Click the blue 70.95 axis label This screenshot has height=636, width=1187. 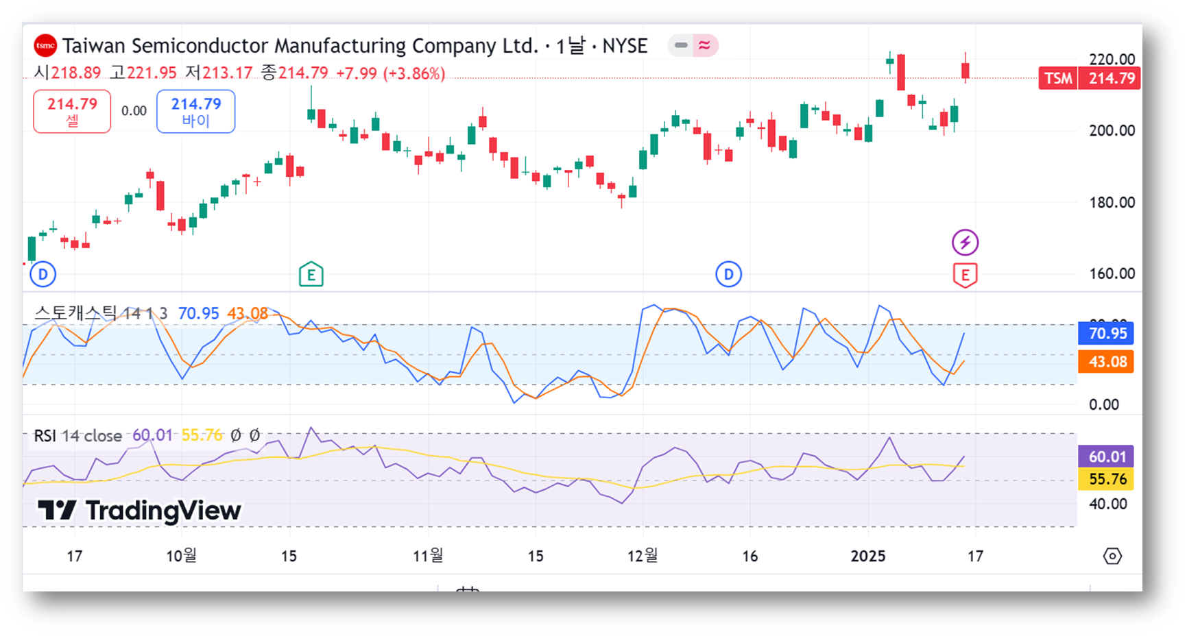coord(1106,334)
